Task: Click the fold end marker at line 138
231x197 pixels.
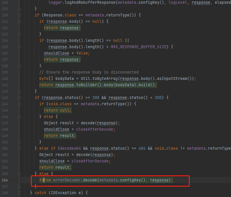Action: click(19, 66)
